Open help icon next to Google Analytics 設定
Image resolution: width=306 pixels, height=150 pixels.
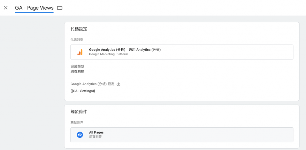pos(118,84)
